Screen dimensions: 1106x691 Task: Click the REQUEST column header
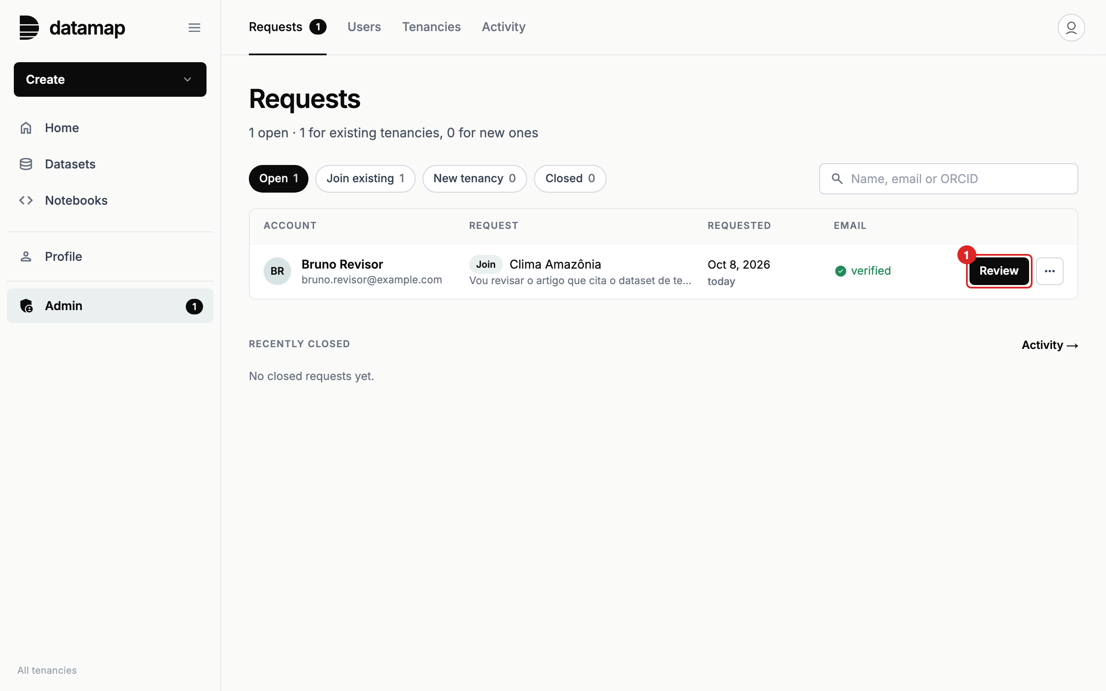pyautogui.click(x=493, y=226)
